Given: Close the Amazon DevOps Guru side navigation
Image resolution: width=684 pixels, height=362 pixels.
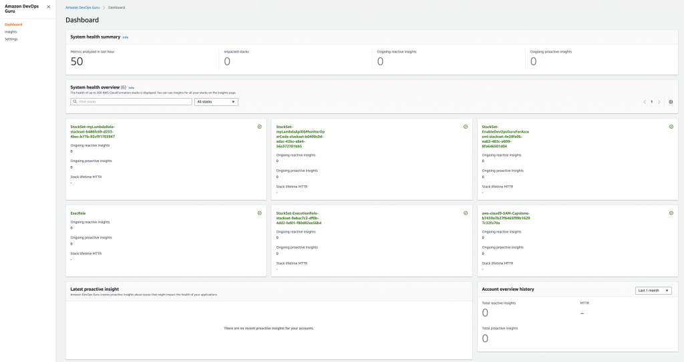Looking at the screenshot, I should tap(48, 7).
